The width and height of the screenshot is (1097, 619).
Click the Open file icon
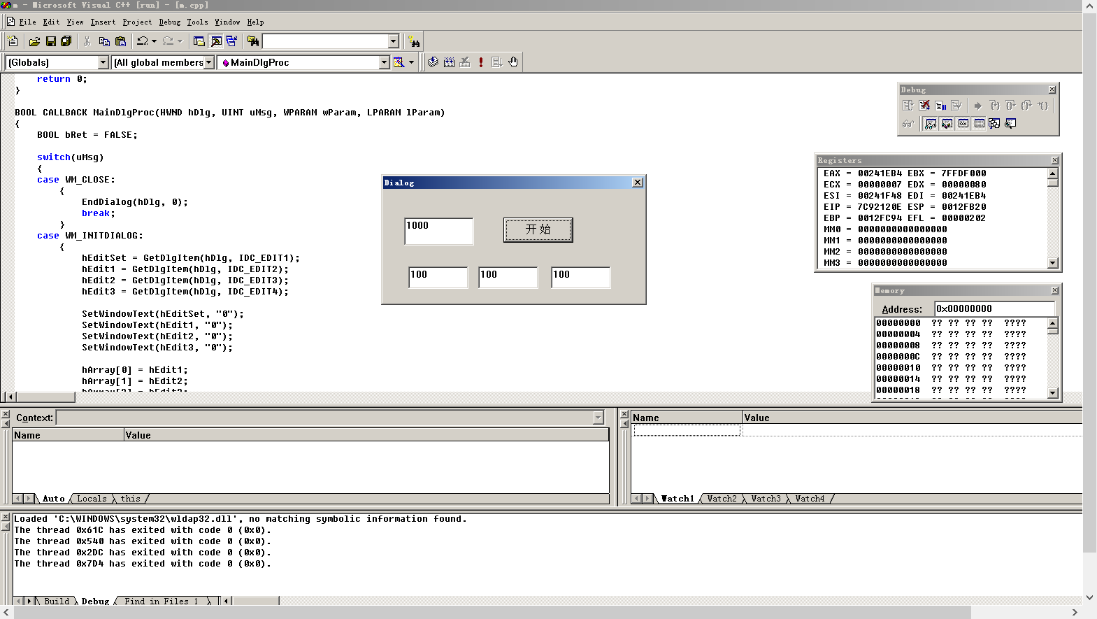pyautogui.click(x=34, y=41)
